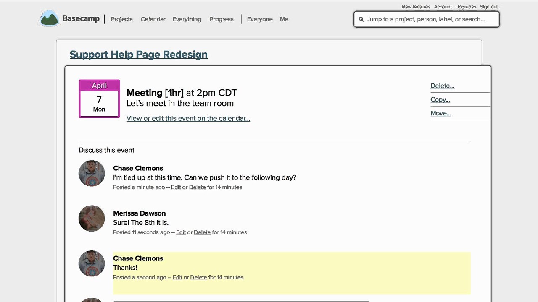
Task: Select Progress in the top navigation
Action: pos(222,19)
